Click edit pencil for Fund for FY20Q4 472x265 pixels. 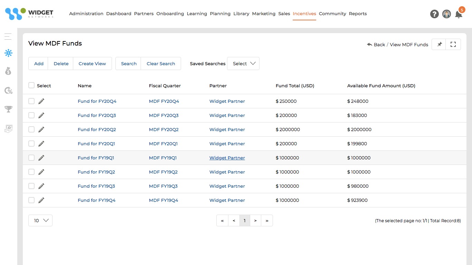click(x=41, y=101)
